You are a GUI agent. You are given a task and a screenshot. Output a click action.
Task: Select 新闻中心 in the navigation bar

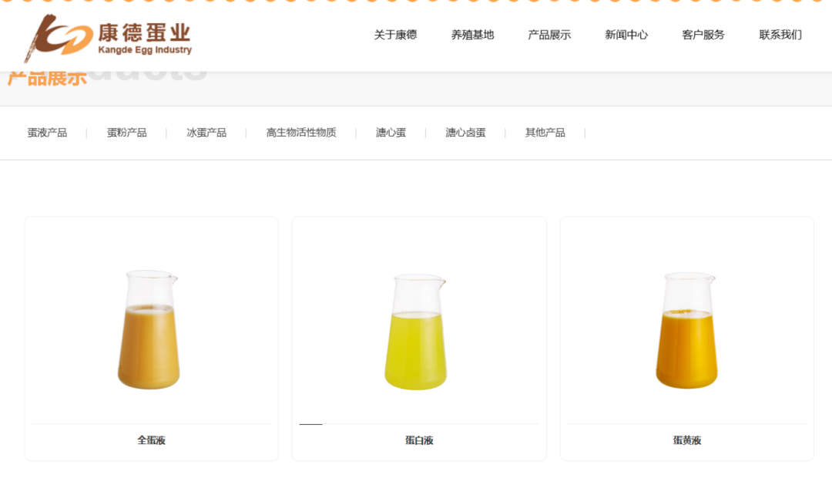pyautogui.click(x=626, y=35)
